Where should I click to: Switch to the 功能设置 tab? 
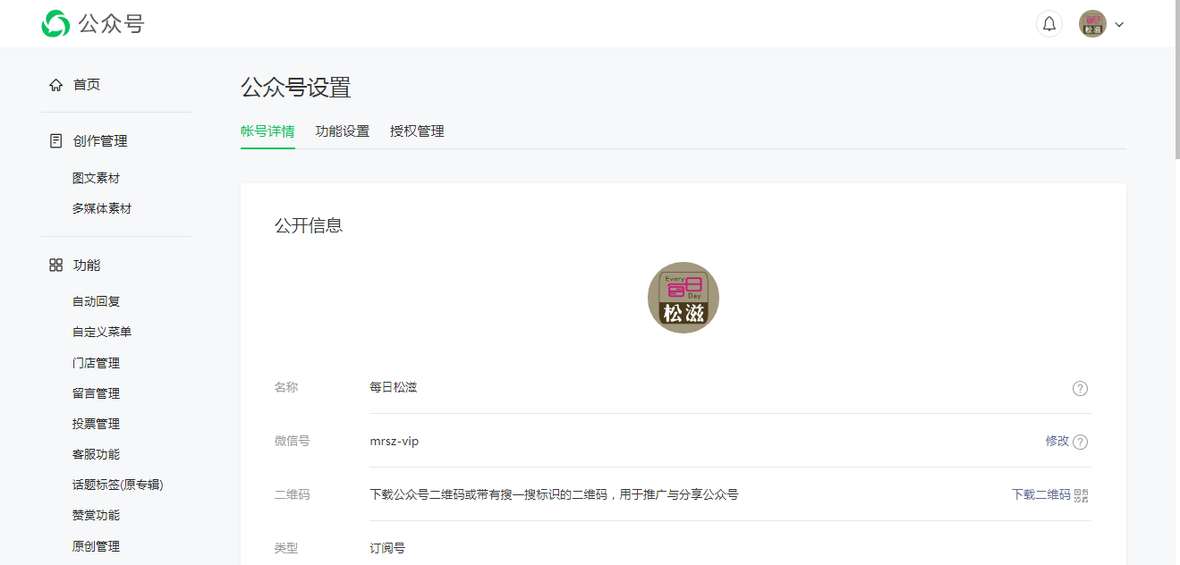point(343,131)
